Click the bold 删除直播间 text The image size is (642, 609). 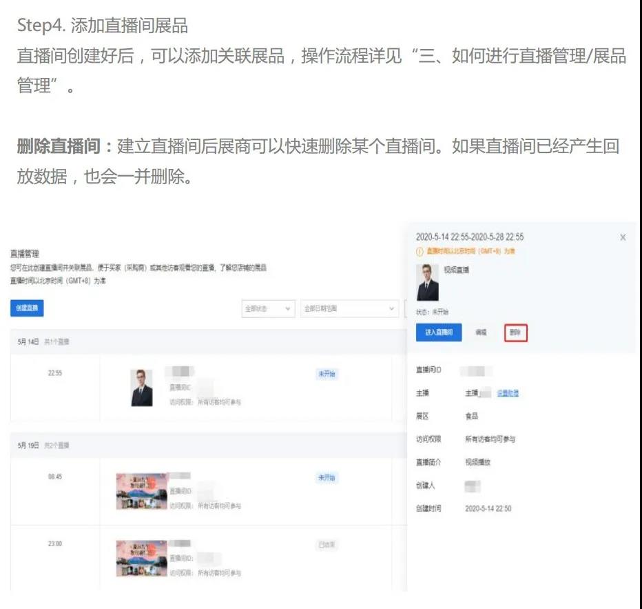click(x=59, y=146)
